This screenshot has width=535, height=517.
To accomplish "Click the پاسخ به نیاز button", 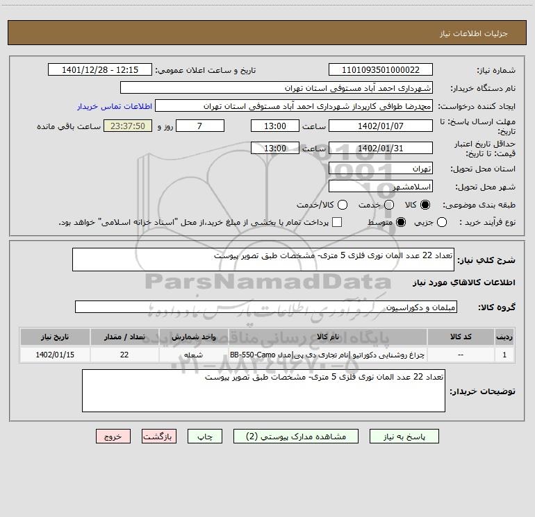I will tap(404, 437).
